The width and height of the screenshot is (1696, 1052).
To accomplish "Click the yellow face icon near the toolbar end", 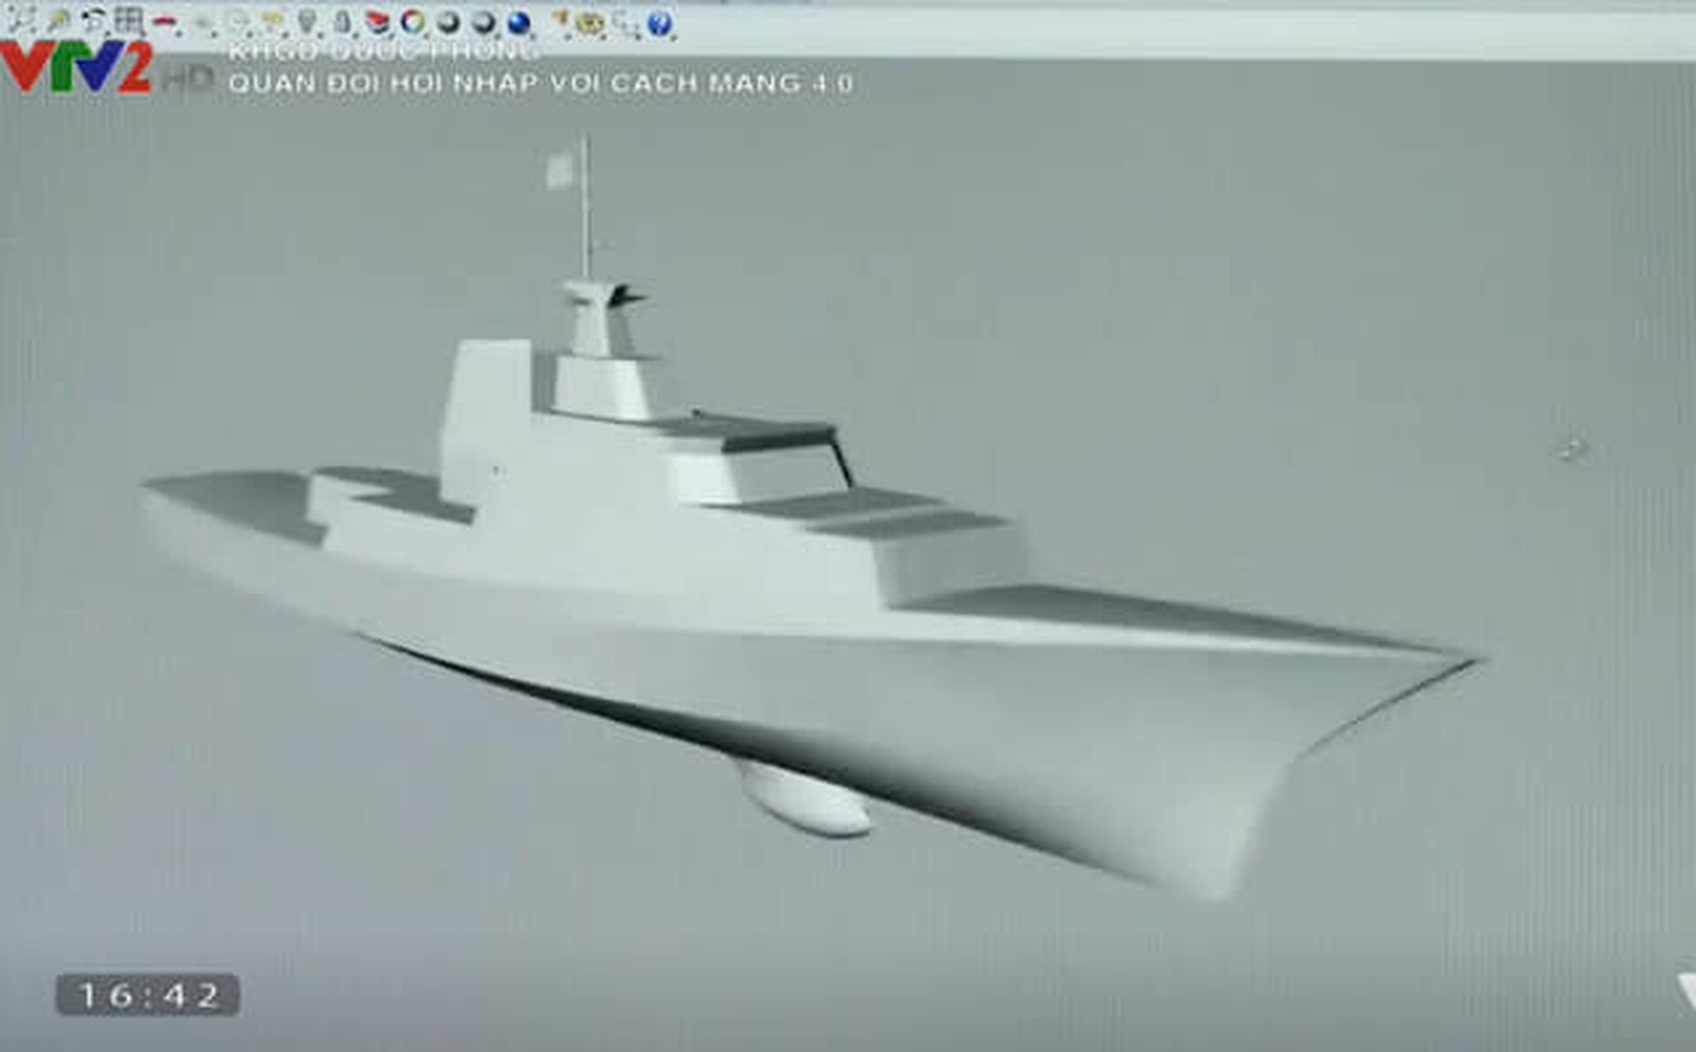I will click(x=589, y=21).
